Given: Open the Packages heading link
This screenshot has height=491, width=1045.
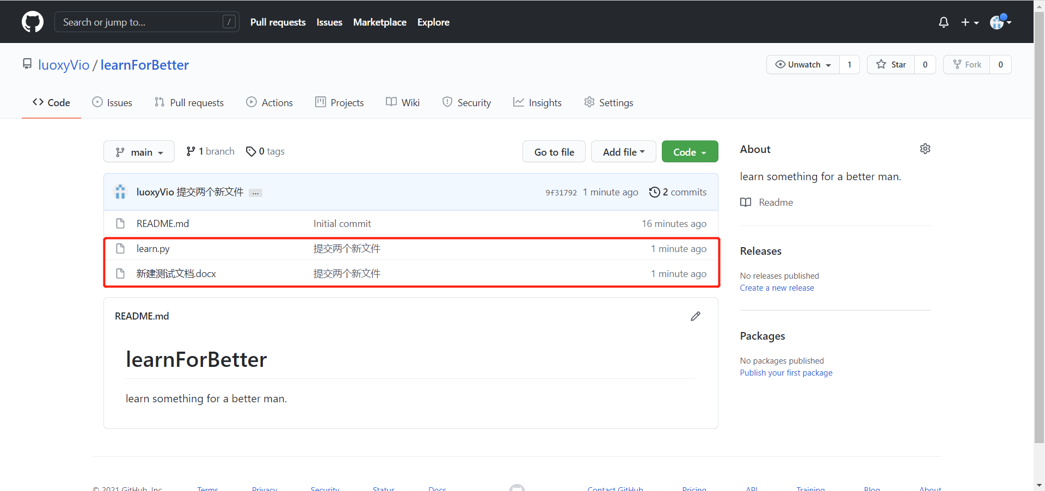Looking at the screenshot, I should (x=763, y=336).
